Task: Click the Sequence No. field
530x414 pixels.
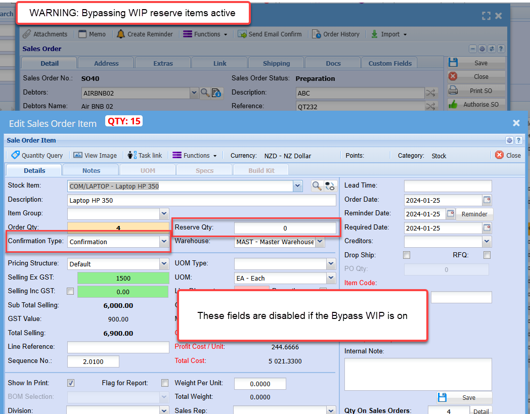Action: pyautogui.click(x=93, y=361)
